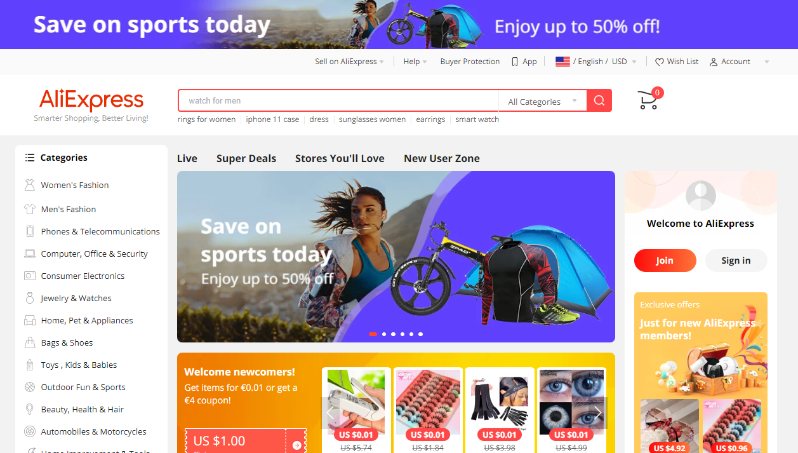Switch to the Super Deals tab
The image size is (798, 453).
pyautogui.click(x=246, y=158)
